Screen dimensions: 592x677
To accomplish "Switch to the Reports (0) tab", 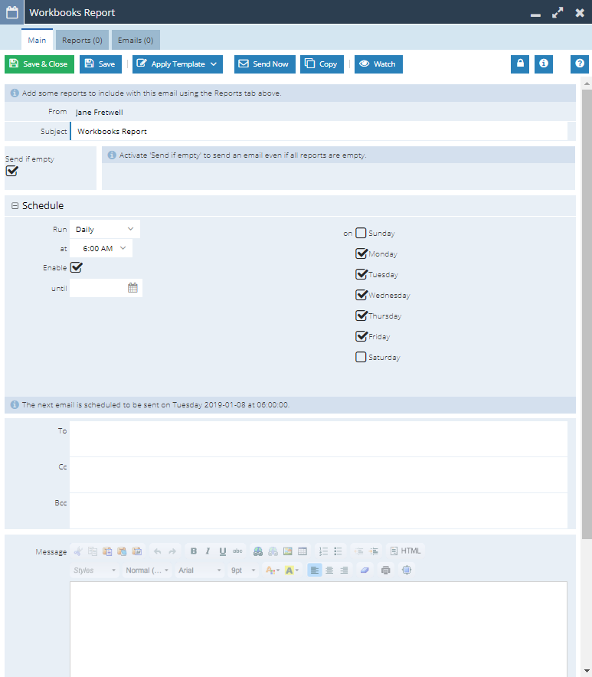I will click(x=82, y=40).
